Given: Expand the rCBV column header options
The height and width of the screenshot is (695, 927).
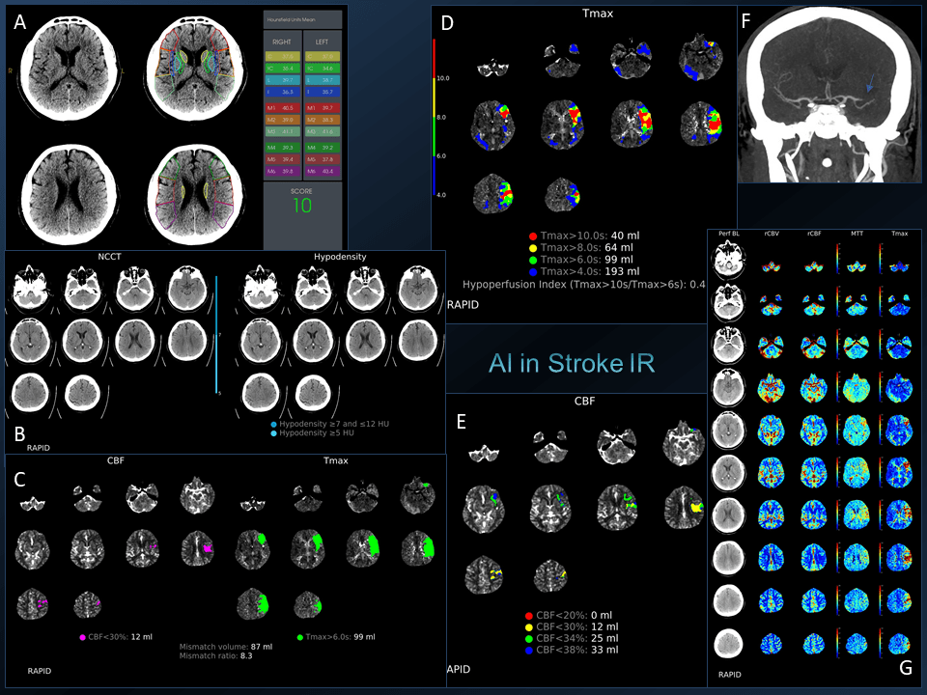Looking at the screenshot, I should coord(771,232).
